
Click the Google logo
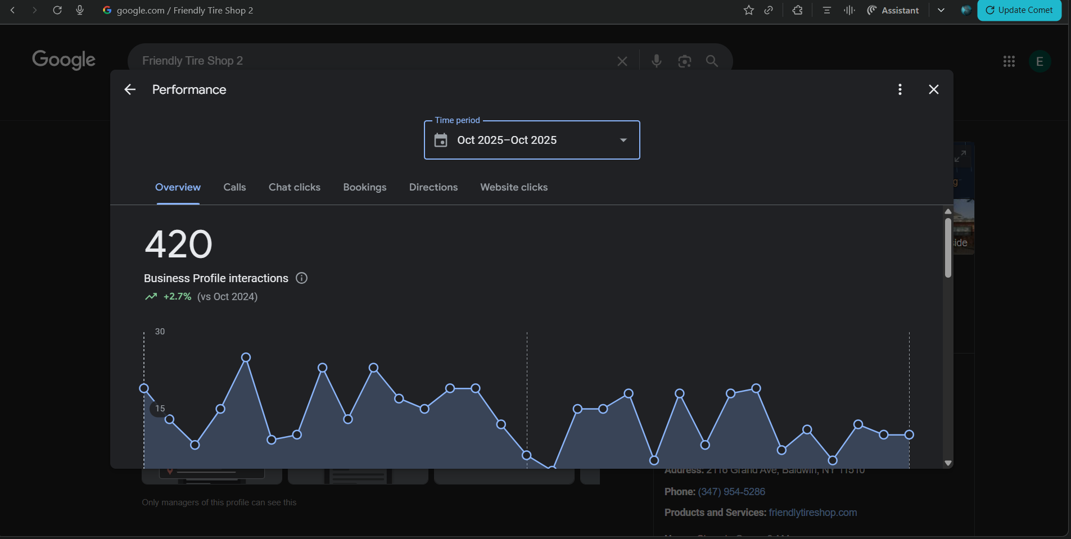coord(64,60)
